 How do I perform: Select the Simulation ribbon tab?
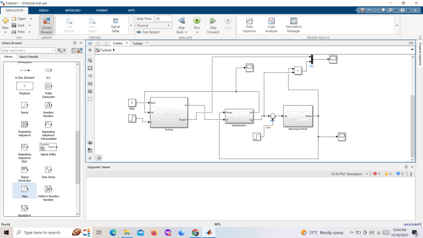coord(14,11)
